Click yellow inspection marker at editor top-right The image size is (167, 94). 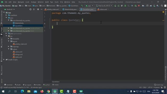click(163, 12)
